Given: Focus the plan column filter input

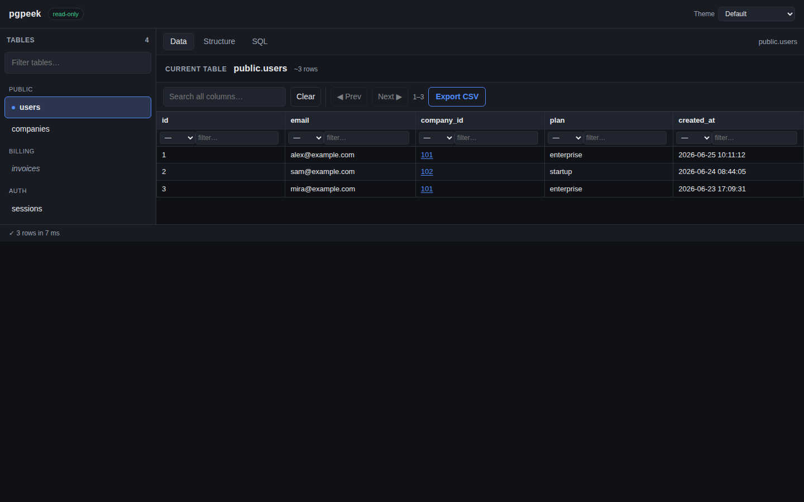Looking at the screenshot, I should tap(625, 138).
